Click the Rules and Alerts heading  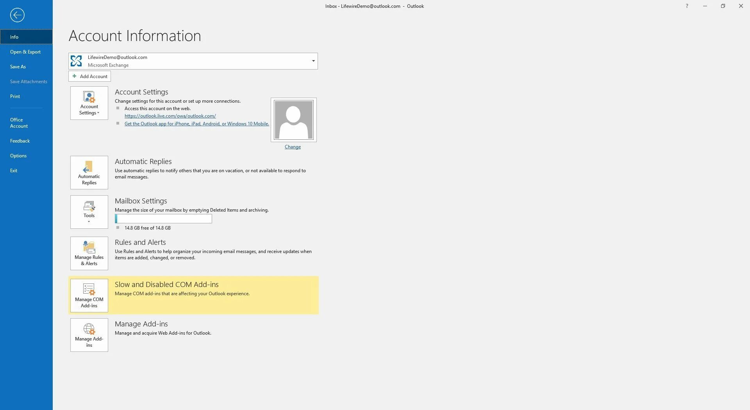point(140,242)
